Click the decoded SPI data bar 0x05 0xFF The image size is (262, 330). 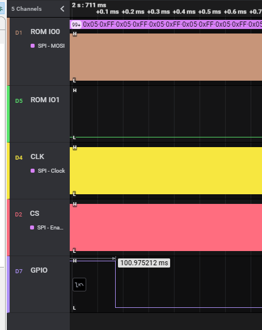[x=172, y=24]
